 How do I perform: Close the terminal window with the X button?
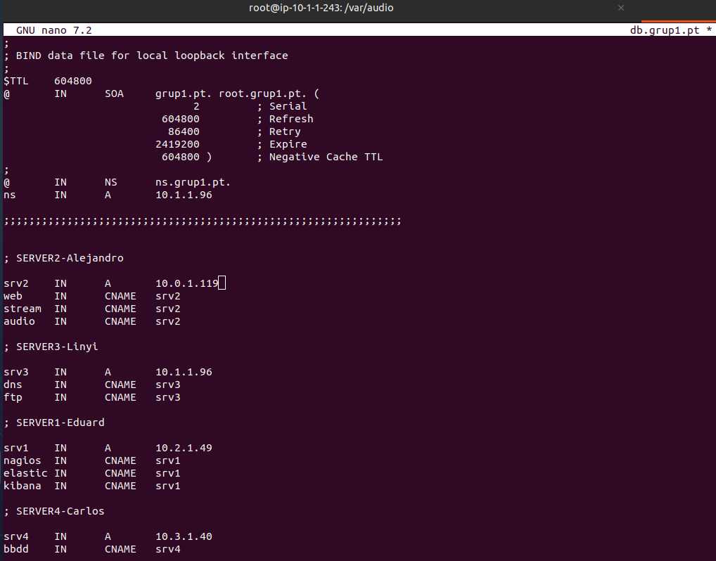pos(620,8)
